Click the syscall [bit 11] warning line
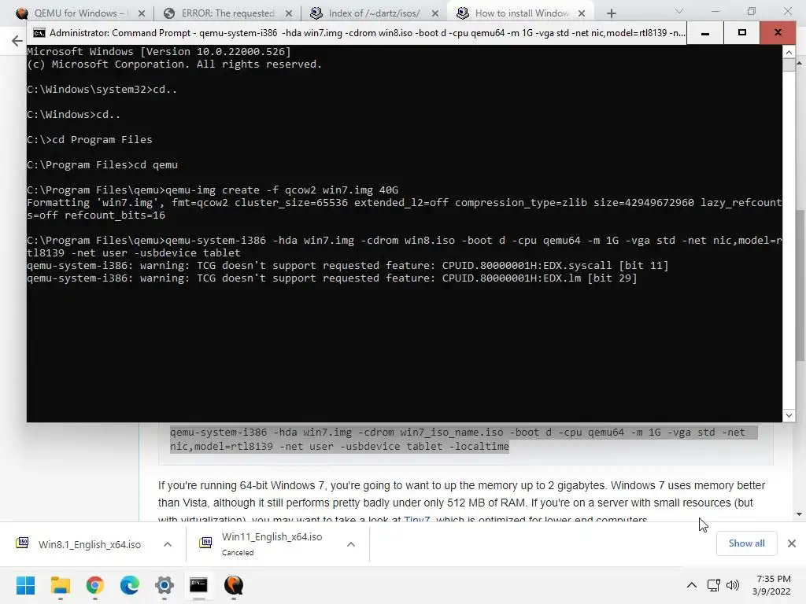The width and height of the screenshot is (806, 604). [x=347, y=266]
